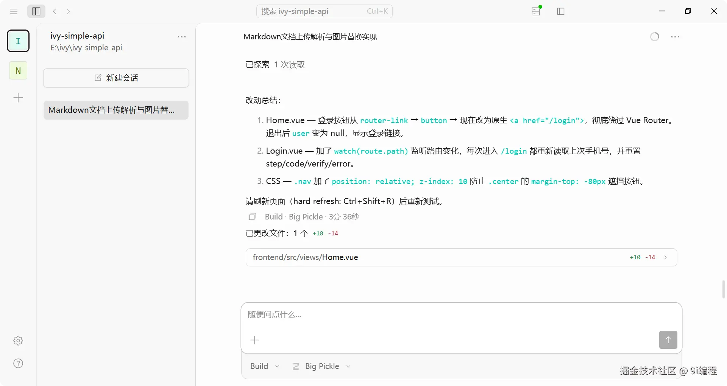Viewport: 727px width, 386px height.
Task: Minimize the window
Action: click(x=662, y=11)
